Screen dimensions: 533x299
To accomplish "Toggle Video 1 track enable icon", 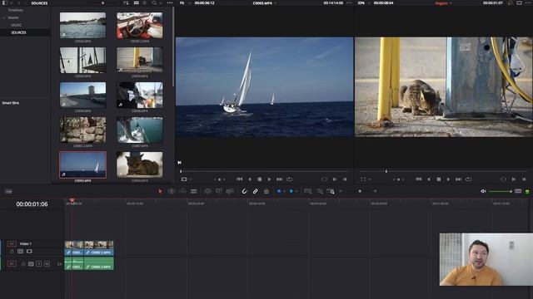I will click(29, 251).
